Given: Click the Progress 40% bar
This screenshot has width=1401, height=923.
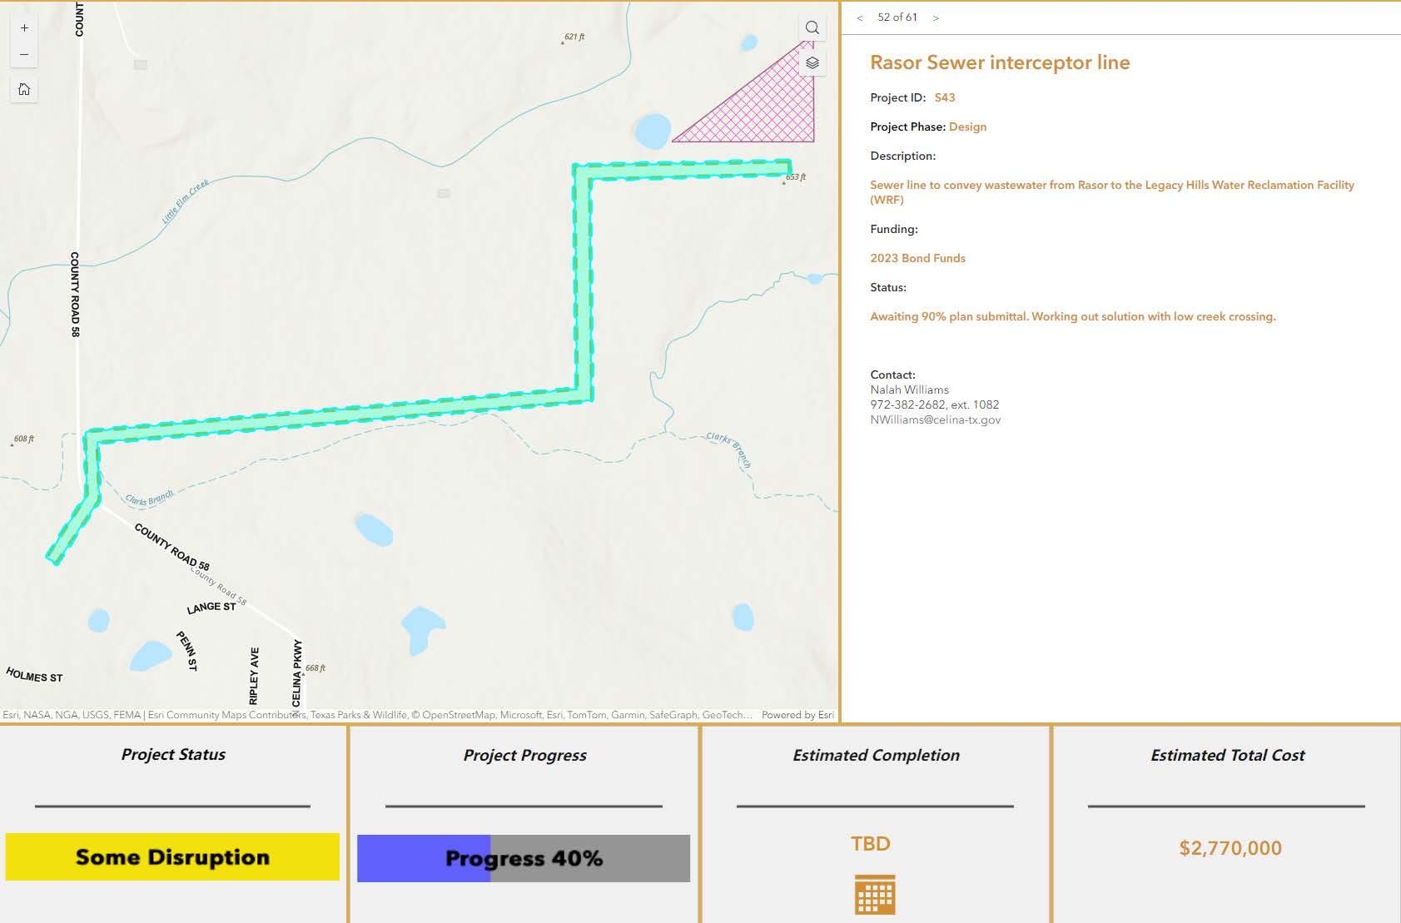Looking at the screenshot, I should [524, 858].
